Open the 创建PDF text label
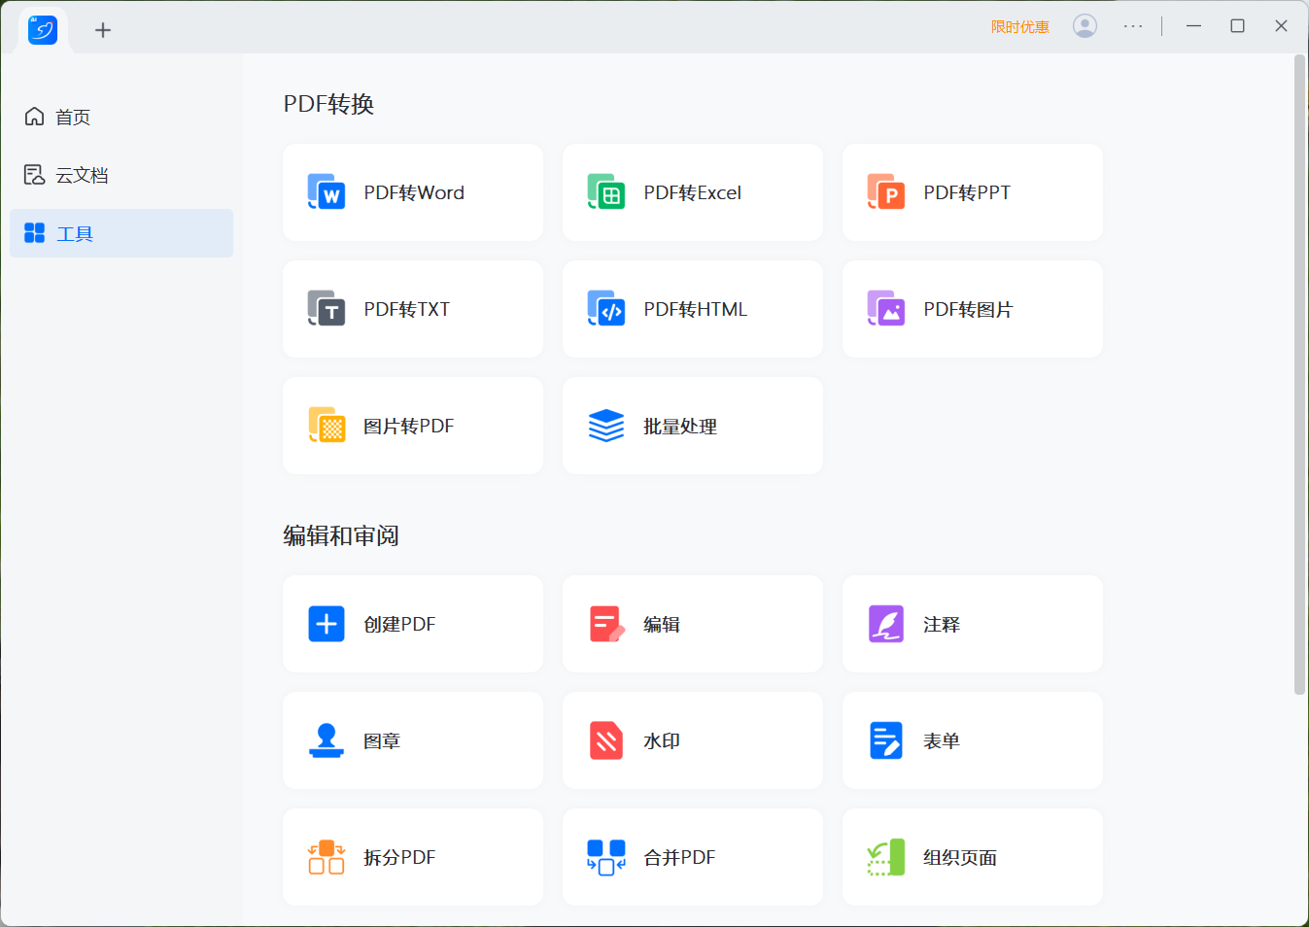Screen dimensions: 1309x927 click(399, 624)
